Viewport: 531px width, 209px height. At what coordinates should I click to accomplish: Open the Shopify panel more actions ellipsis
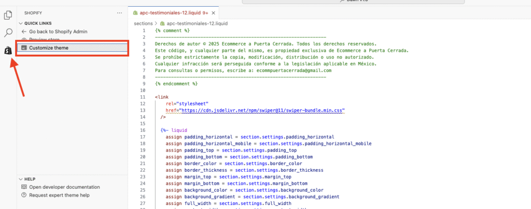click(x=120, y=12)
